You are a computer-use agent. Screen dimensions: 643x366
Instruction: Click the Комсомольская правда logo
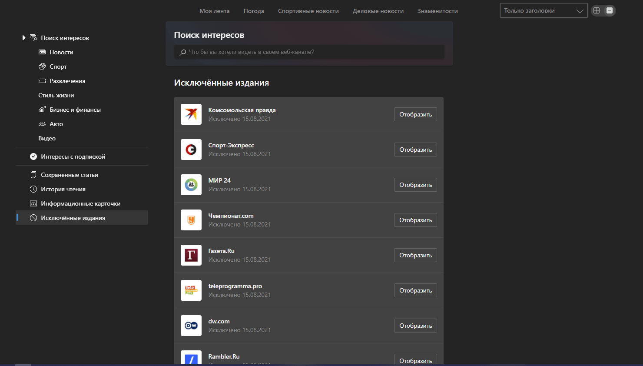(x=191, y=114)
